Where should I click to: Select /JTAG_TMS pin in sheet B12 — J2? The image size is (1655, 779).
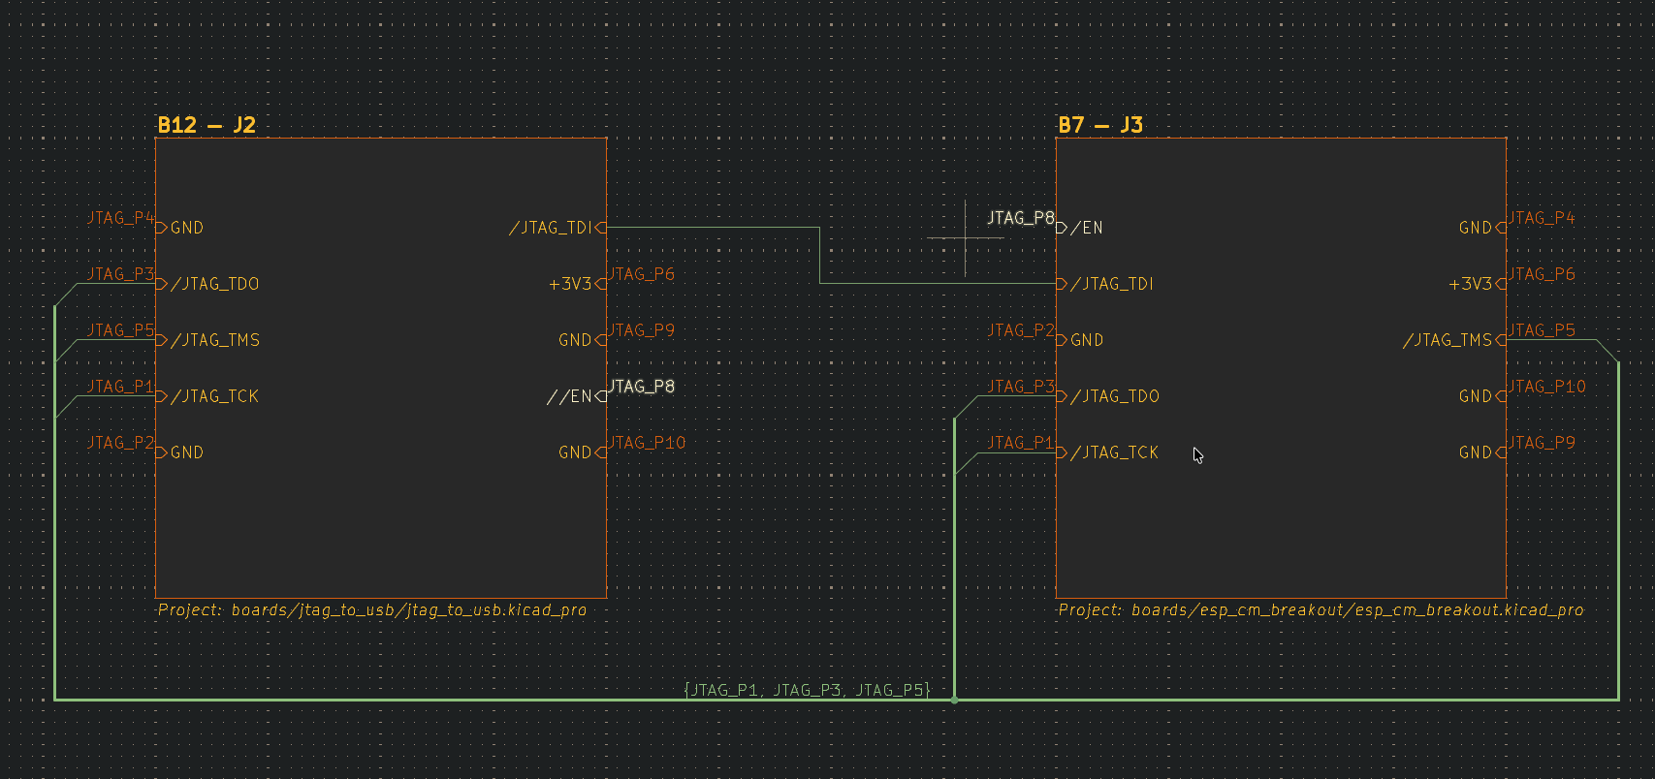(x=208, y=340)
